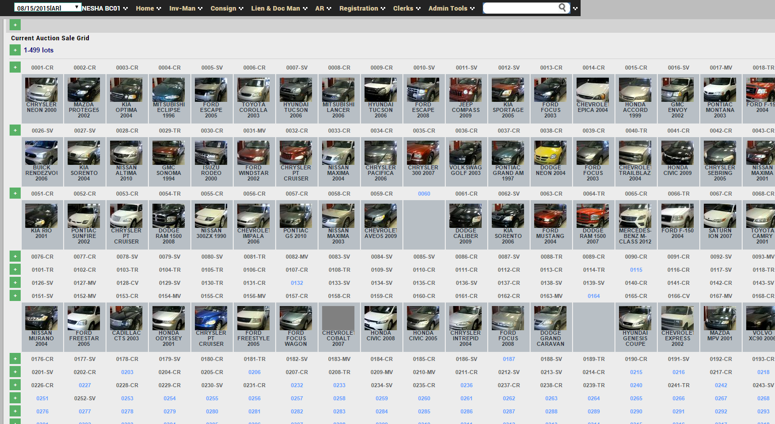Open the Lien & Doc Man menu
The image size is (775, 424).
279,9
